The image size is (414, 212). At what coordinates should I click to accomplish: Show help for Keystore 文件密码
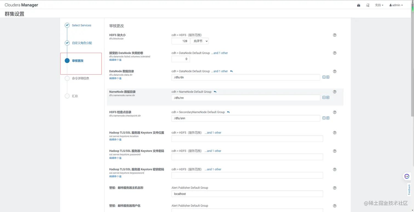[x=335, y=151]
